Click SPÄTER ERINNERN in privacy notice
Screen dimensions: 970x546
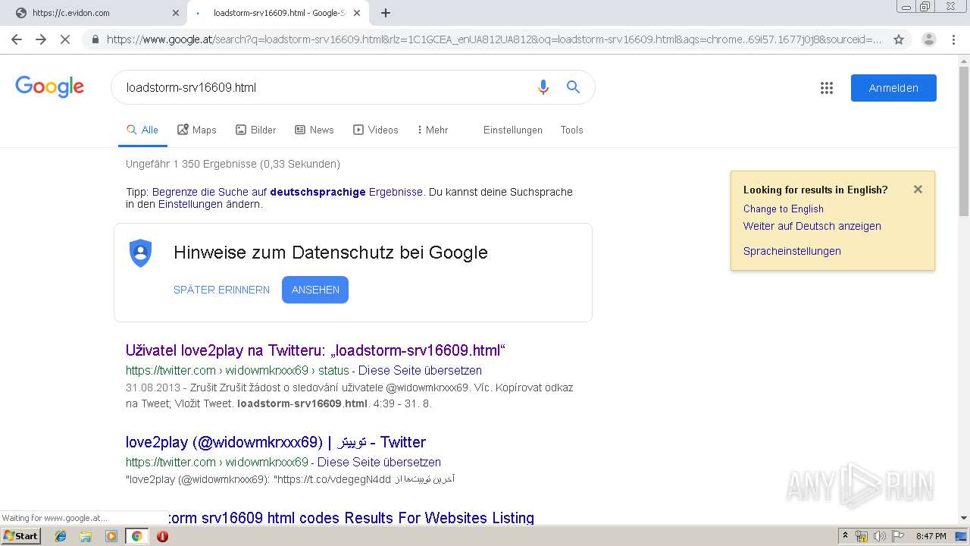pyautogui.click(x=221, y=290)
